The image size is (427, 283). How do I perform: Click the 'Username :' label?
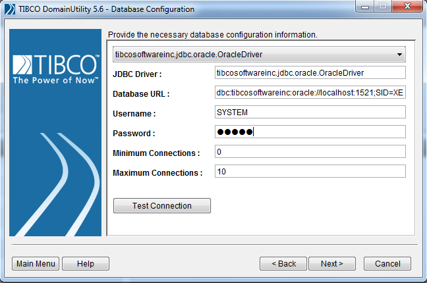134,114
